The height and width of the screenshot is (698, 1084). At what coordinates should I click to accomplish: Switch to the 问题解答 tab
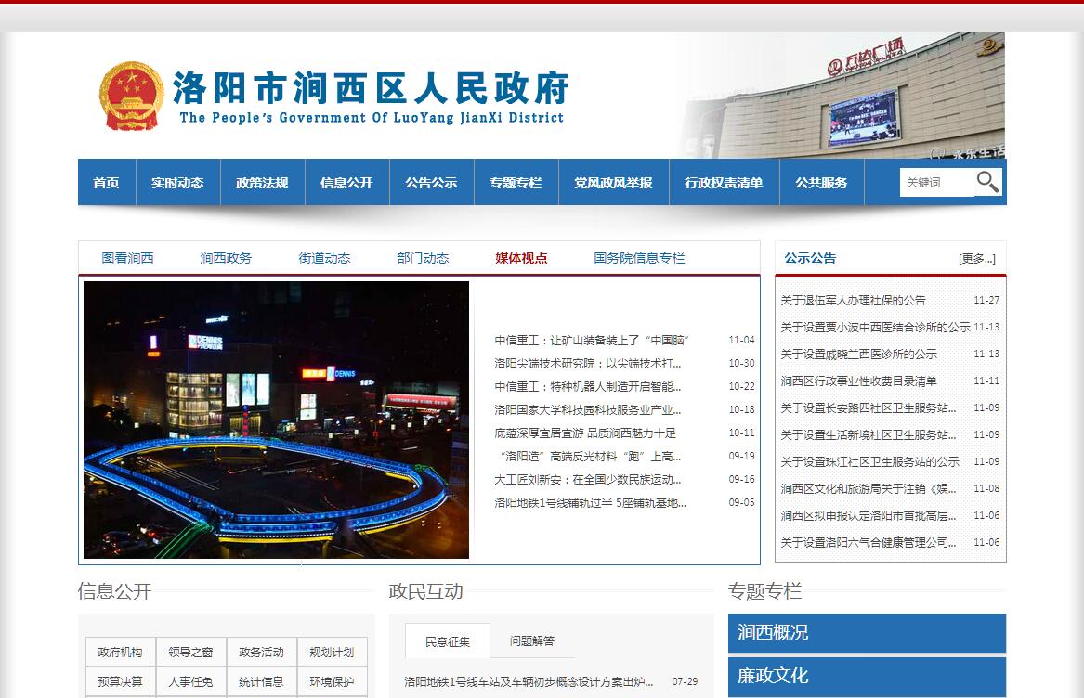531,640
